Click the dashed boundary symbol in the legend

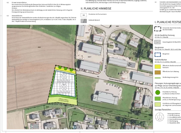coord(158,29)
